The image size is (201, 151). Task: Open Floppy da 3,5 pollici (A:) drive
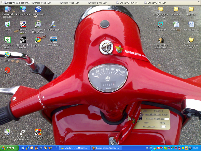[x=17, y=3]
